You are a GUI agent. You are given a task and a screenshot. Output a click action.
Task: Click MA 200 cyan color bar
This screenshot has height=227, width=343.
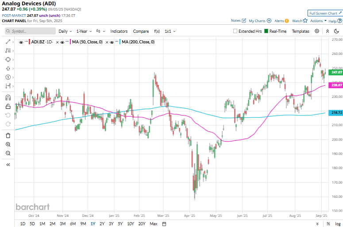point(120,42)
